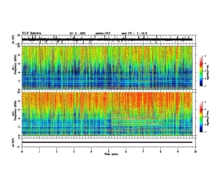Click the time-axis tick label "3"
This screenshot has width=220, height=170.
click(x=74, y=152)
